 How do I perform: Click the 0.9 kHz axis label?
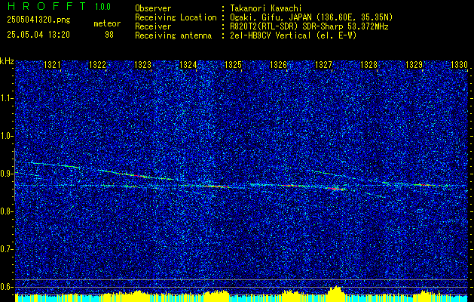click(x=6, y=174)
